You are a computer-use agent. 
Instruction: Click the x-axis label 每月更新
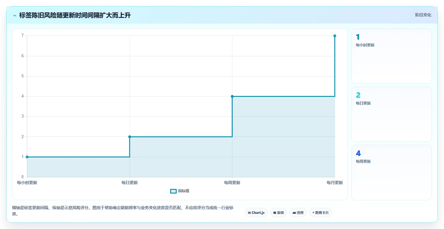[335, 183]
